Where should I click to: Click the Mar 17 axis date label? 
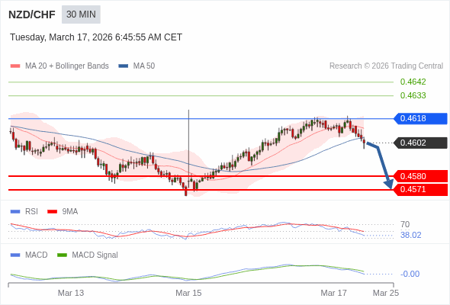click(334, 293)
